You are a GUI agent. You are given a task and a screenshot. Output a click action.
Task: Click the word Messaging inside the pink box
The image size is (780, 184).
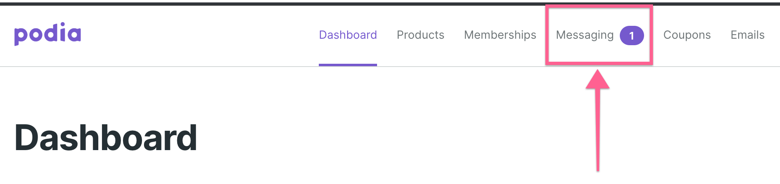click(585, 35)
